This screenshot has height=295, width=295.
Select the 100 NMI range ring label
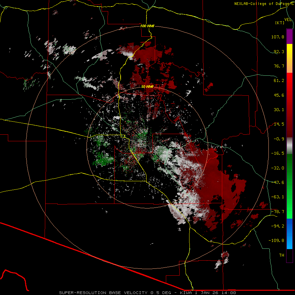[147, 26]
